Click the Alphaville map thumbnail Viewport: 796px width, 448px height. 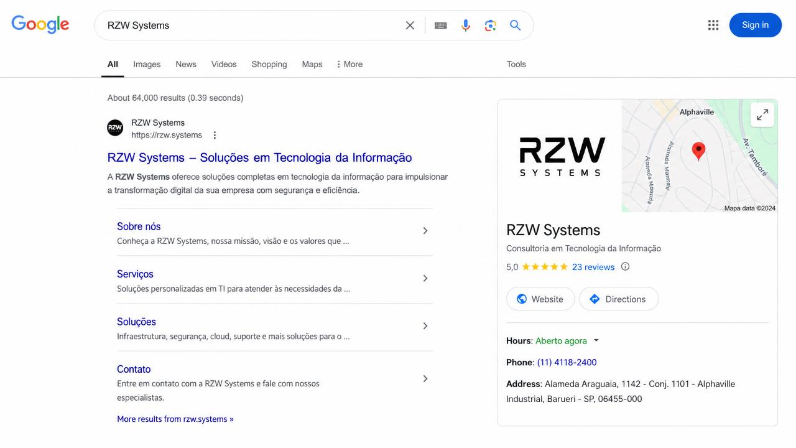pyautogui.click(x=699, y=156)
